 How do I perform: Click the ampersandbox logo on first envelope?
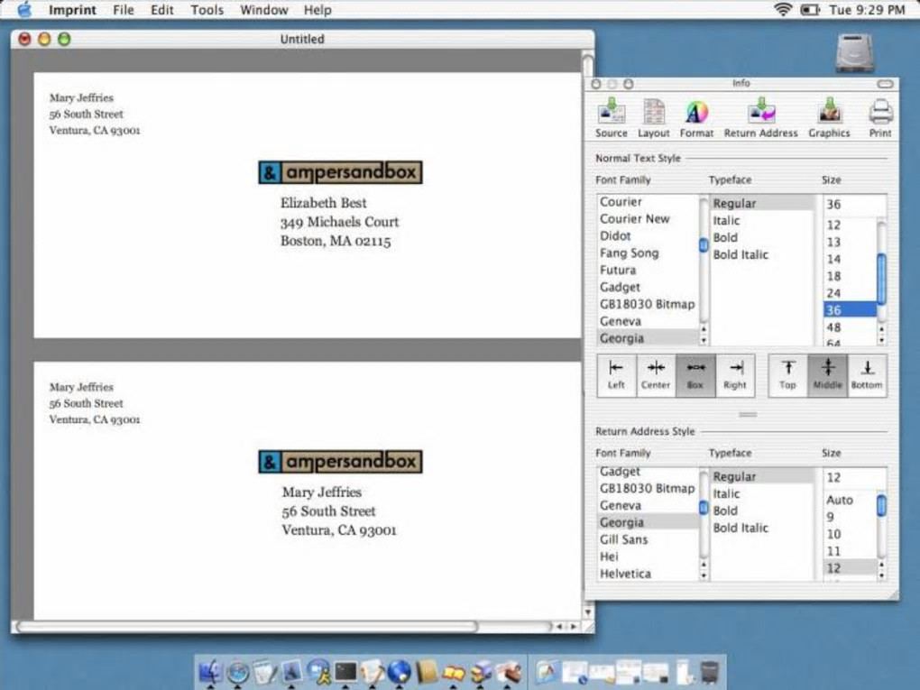click(x=340, y=172)
